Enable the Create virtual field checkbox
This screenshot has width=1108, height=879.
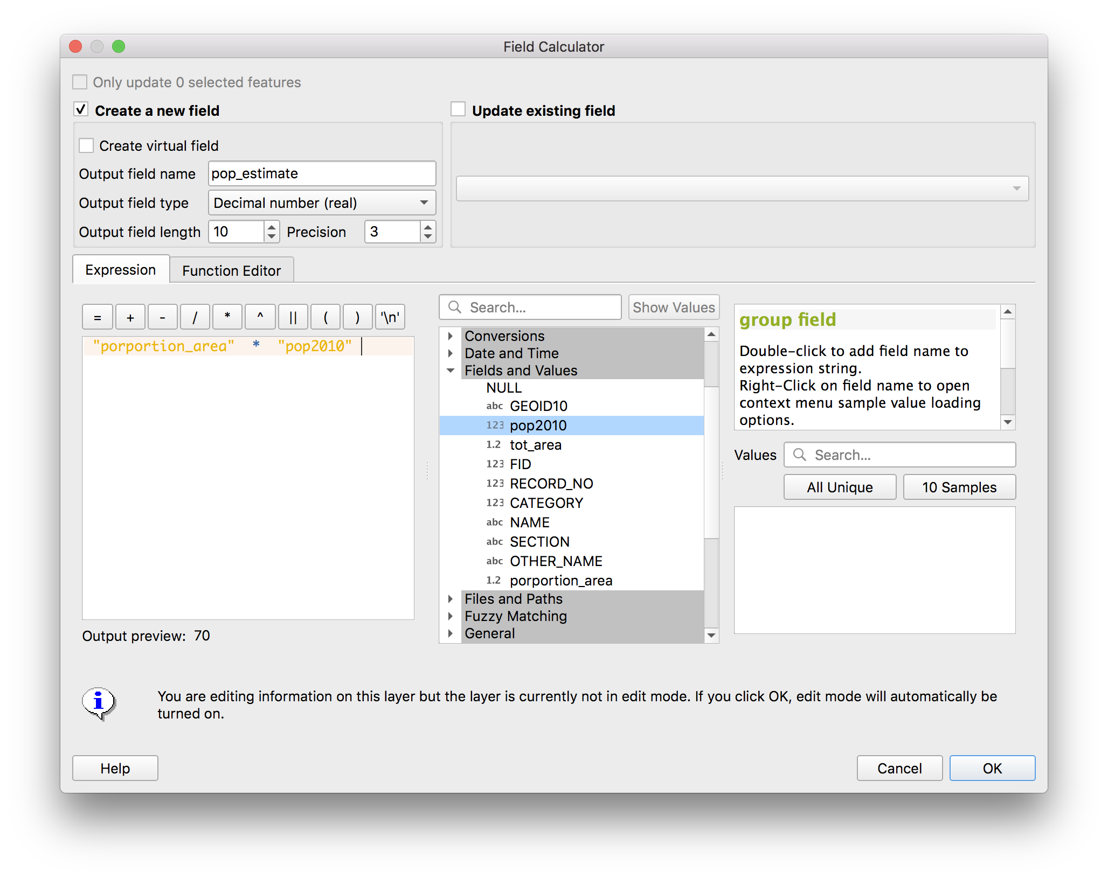click(86, 146)
